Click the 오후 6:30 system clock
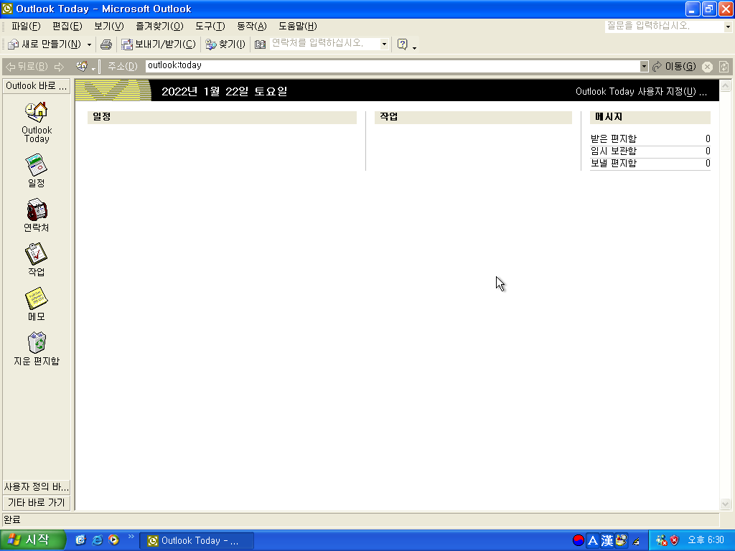 706,540
